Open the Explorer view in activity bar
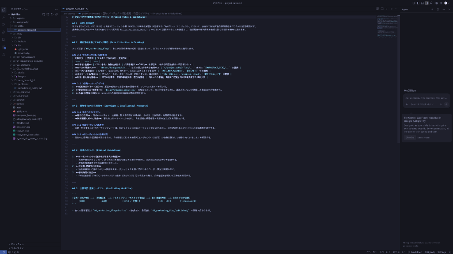The image size is (453, 254). (4, 10)
